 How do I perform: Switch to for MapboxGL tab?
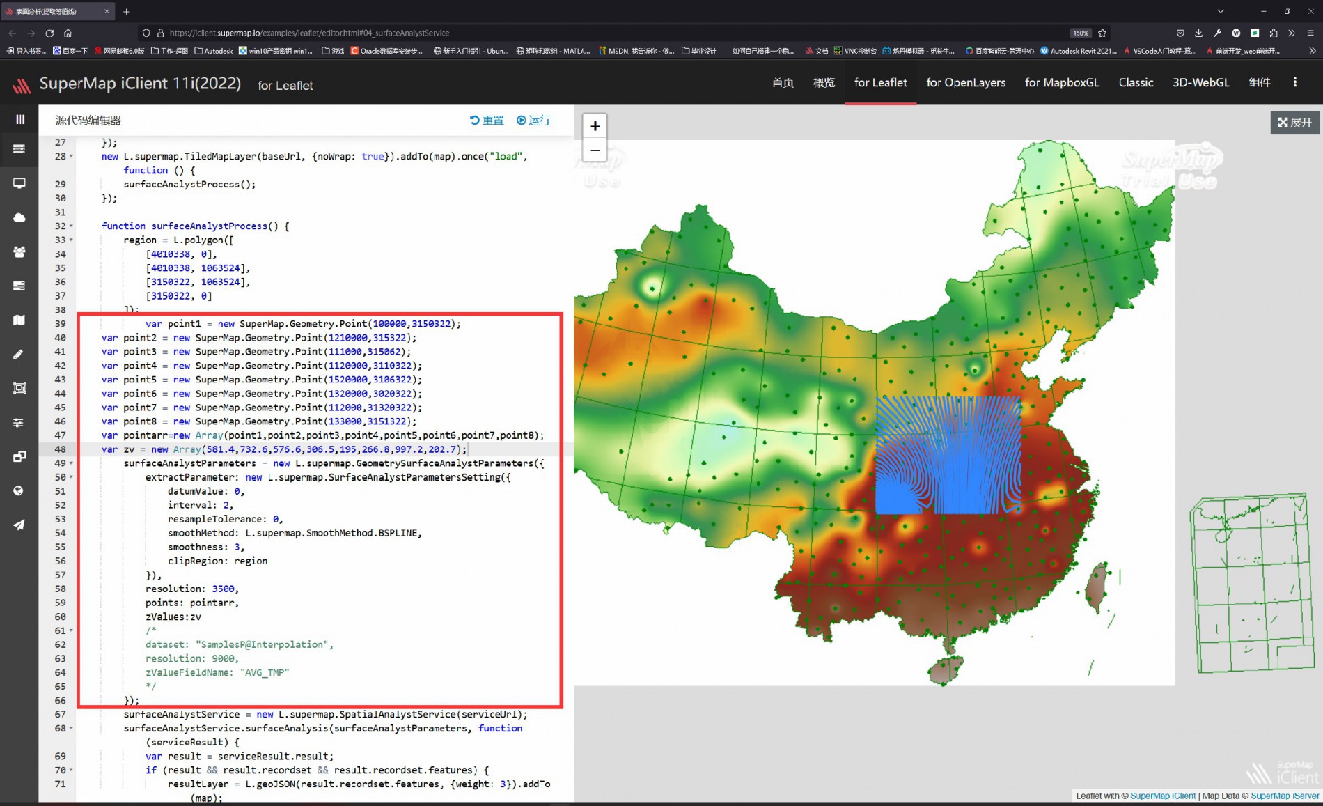coord(1062,82)
